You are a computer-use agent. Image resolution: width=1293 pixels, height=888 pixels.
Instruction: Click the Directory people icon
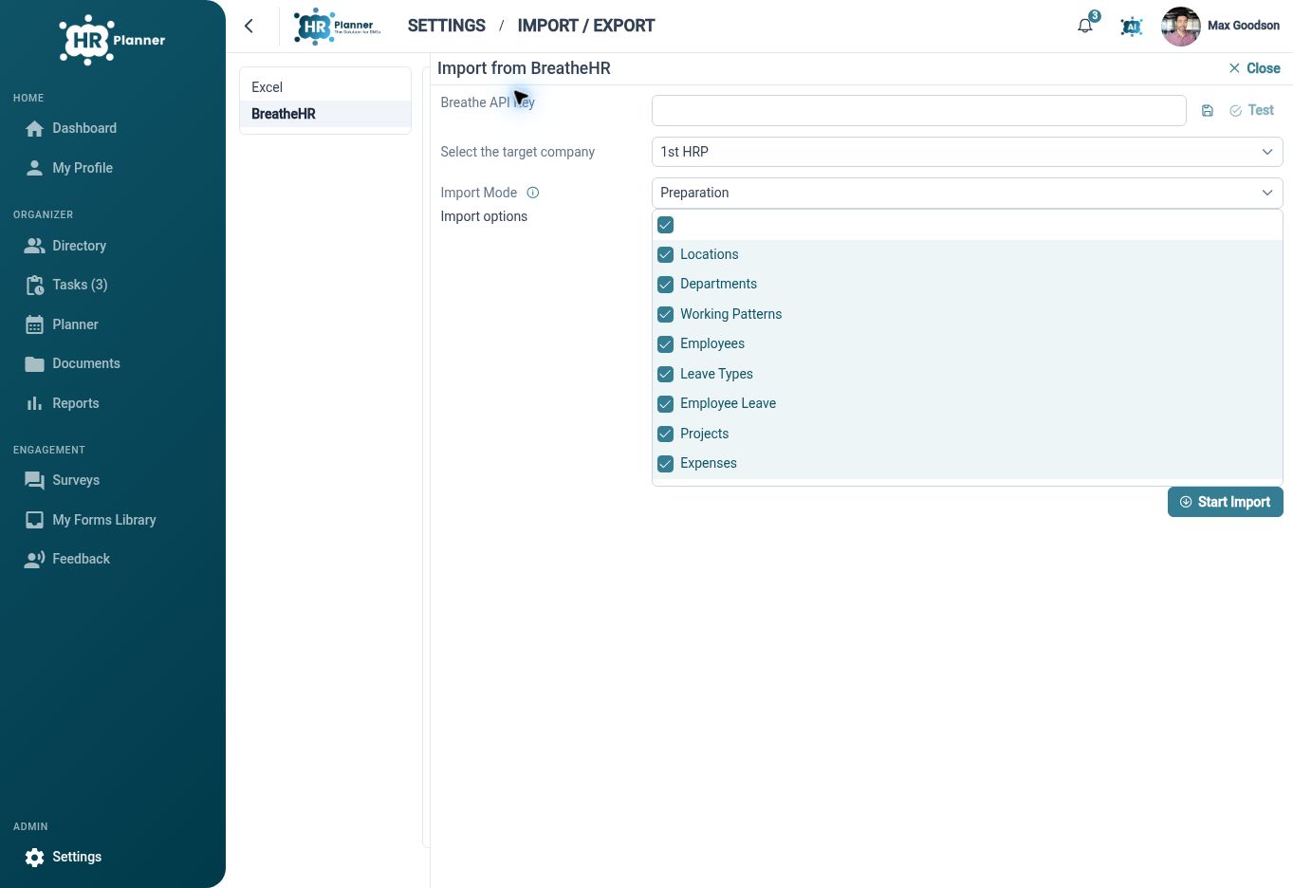tap(35, 246)
